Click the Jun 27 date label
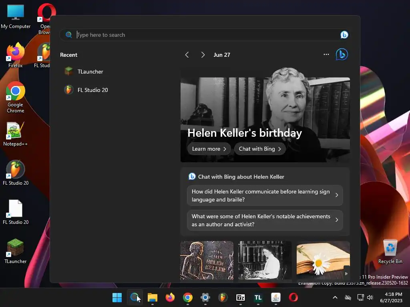410x307 pixels. [222, 55]
